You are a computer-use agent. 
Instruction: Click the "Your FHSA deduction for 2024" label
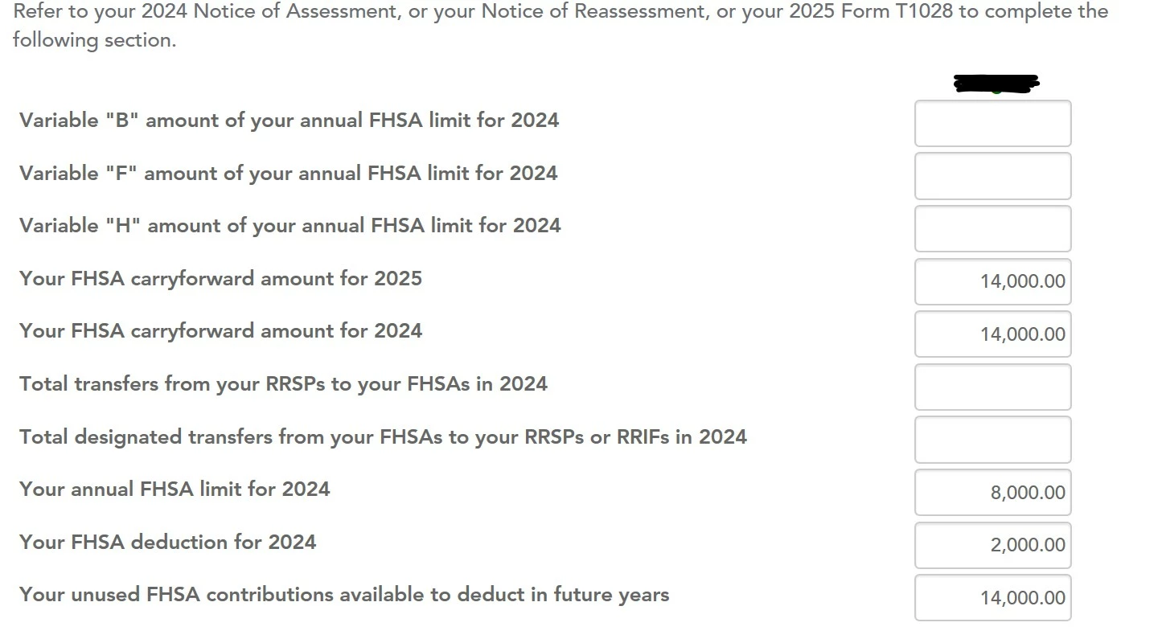[167, 543]
